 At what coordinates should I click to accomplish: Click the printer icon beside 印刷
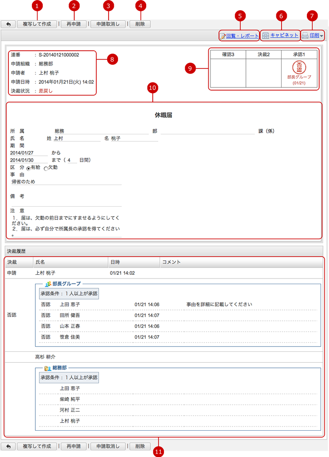(305, 36)
